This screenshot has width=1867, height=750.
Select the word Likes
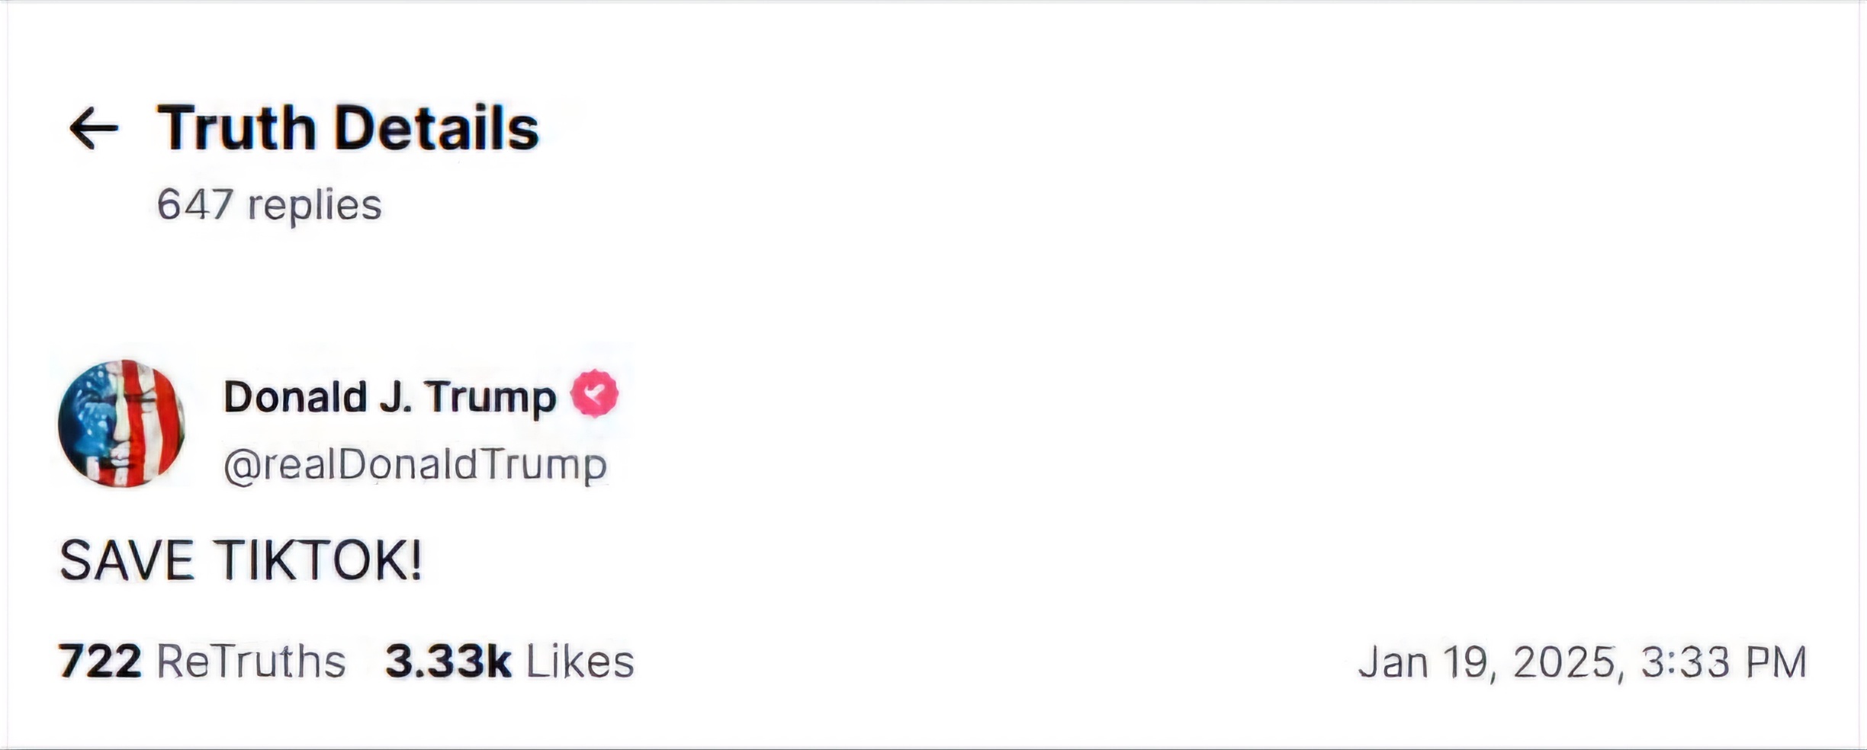pos(580,661)
